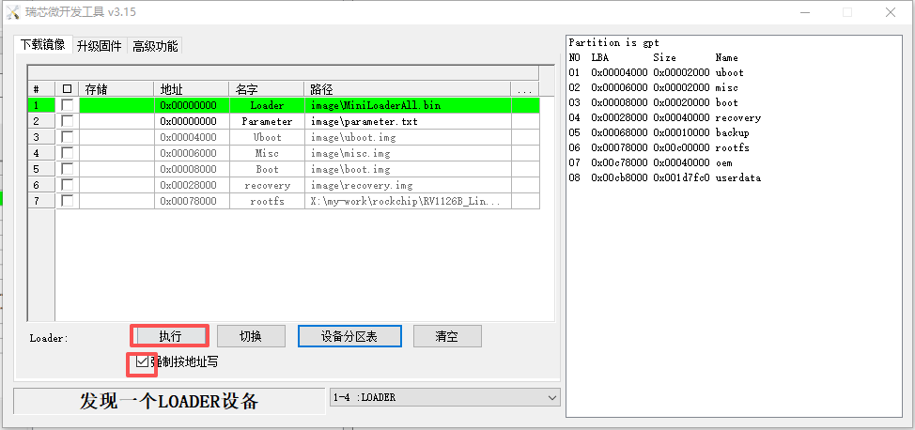Toggle the 强制按地址写 checkbox
Screen dimensions: 915x430
coord(141,362)
